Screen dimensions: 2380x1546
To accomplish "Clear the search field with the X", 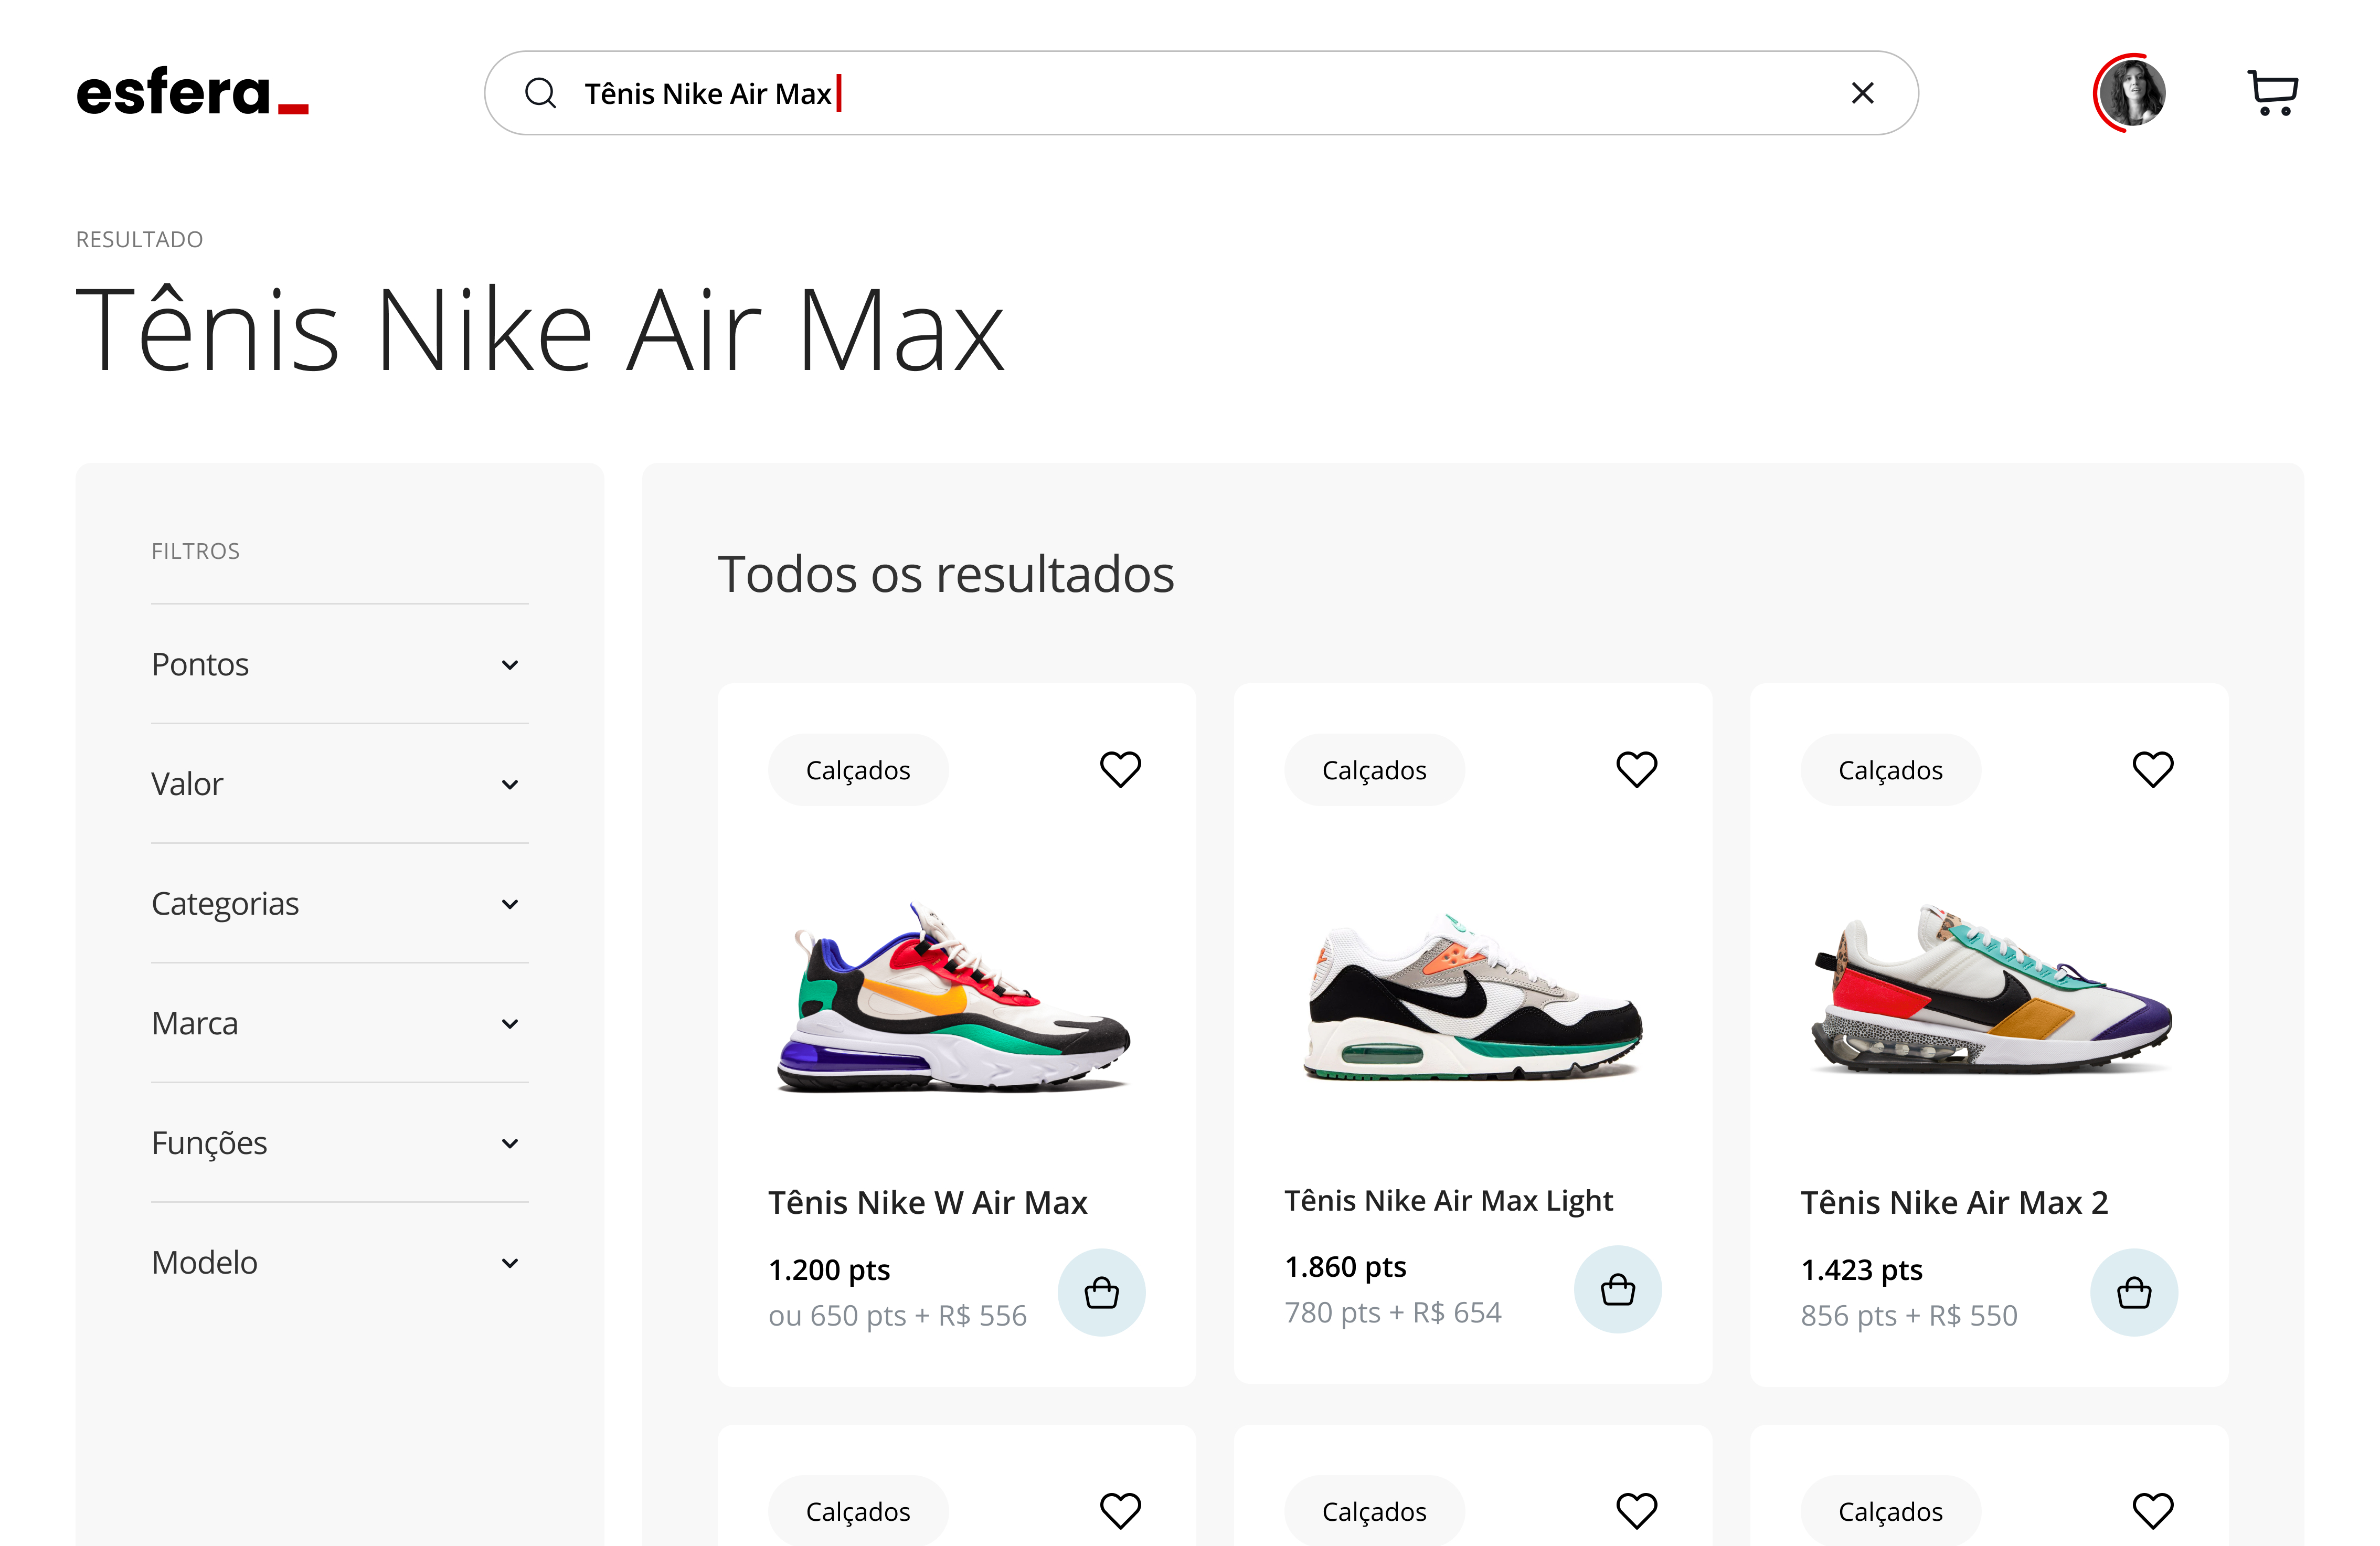I will [1862, 92].
